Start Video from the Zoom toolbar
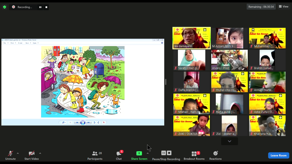The height and width of the screenshot is (164, 292). coord(31,155)
